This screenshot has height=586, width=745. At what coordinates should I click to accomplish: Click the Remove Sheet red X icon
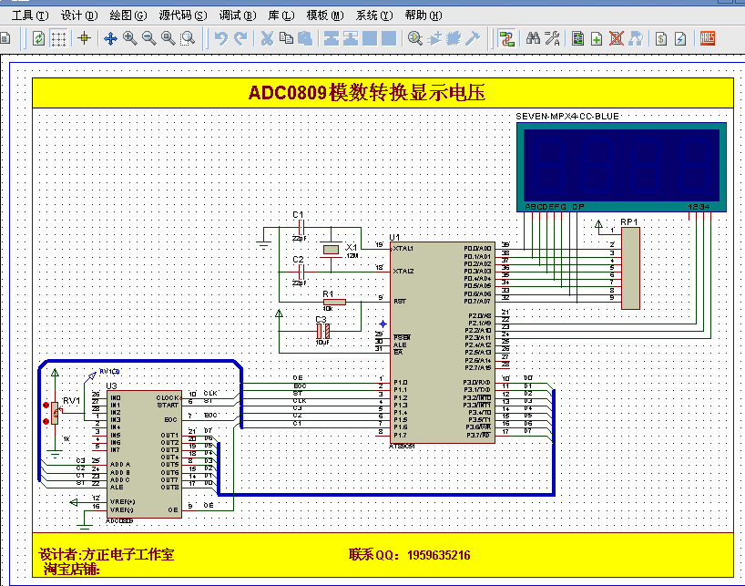(617, 38)
